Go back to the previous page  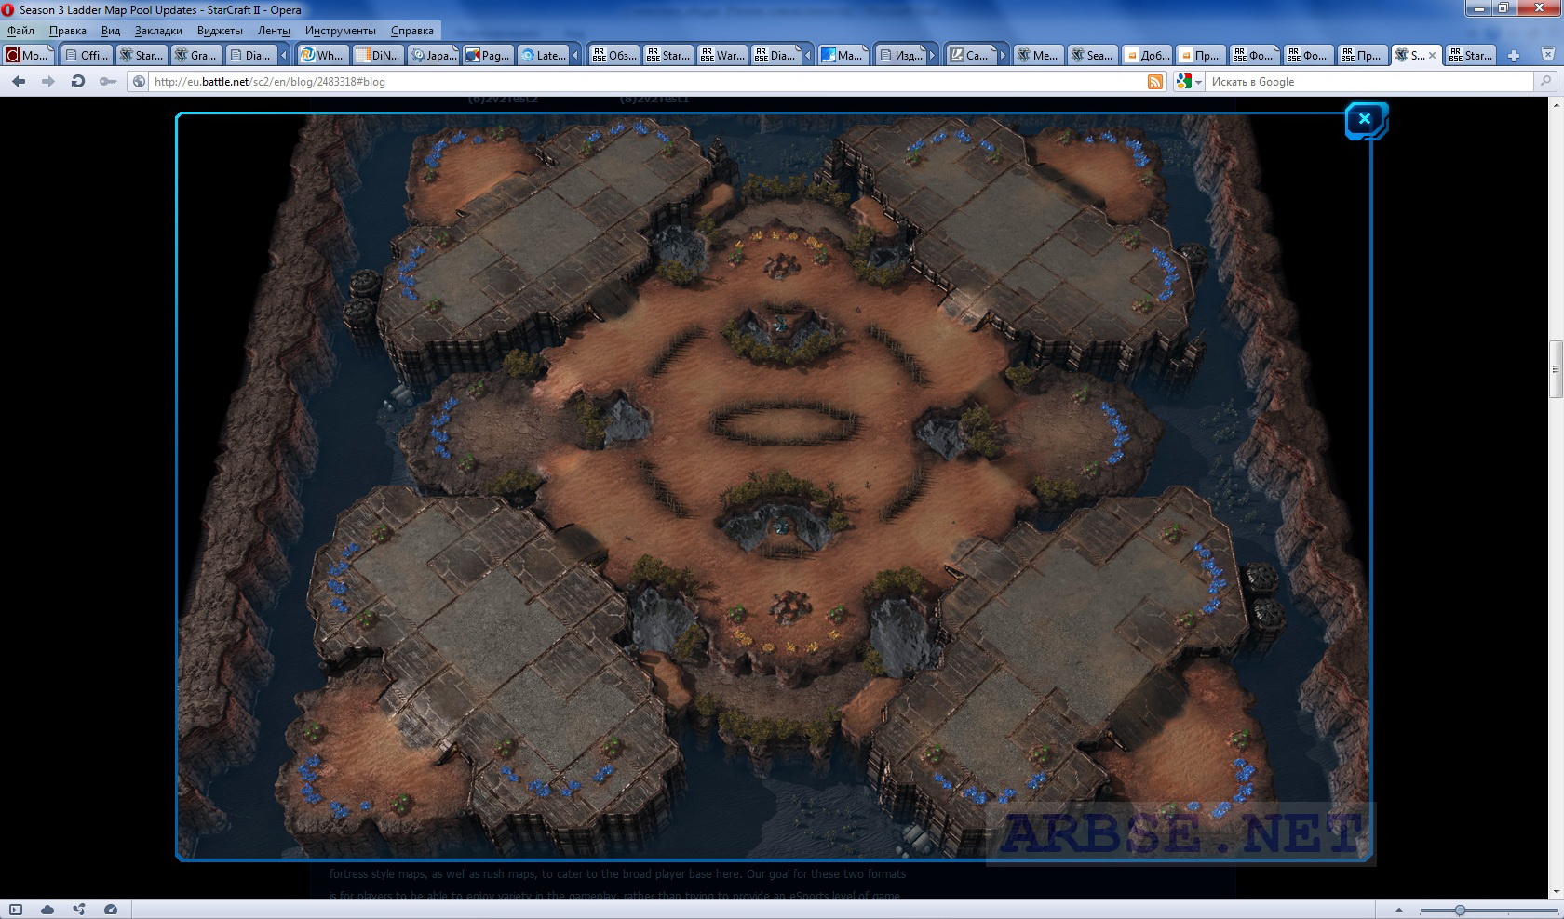[19, 82]
